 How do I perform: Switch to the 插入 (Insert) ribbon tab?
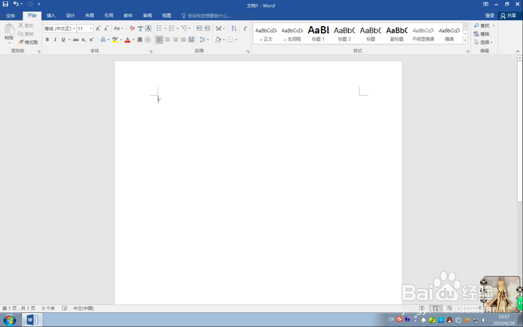pos(51,15)
